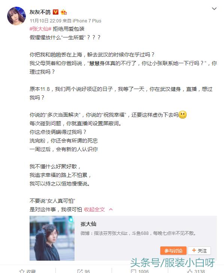Click the up arrow beside 收起全文
Screen dimensions: 224x273
pos(111,209)
